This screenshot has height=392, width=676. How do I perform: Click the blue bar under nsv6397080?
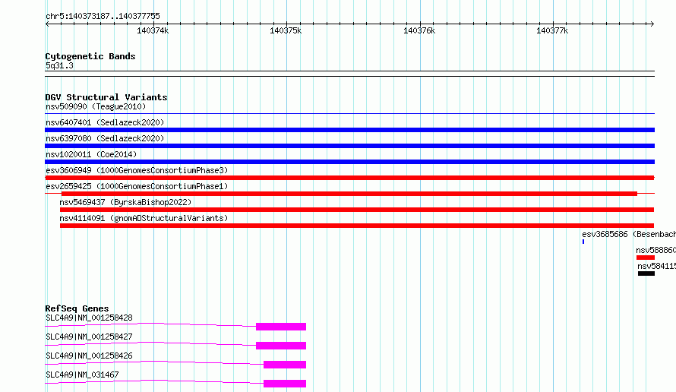[349, 146]
